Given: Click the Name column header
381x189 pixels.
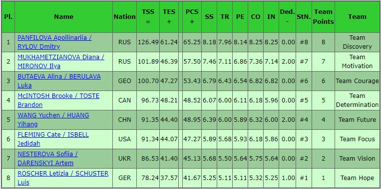Looking at the screenshot, I should (63, 17).
